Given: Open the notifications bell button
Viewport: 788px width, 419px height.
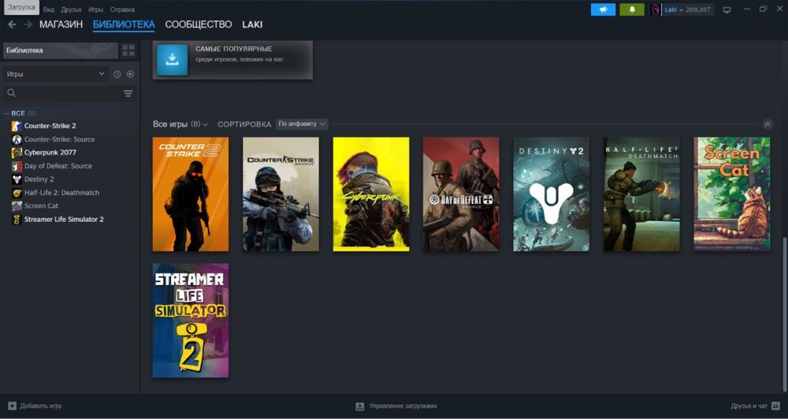Looking at the screenshot, I should (x=632, y=9).
